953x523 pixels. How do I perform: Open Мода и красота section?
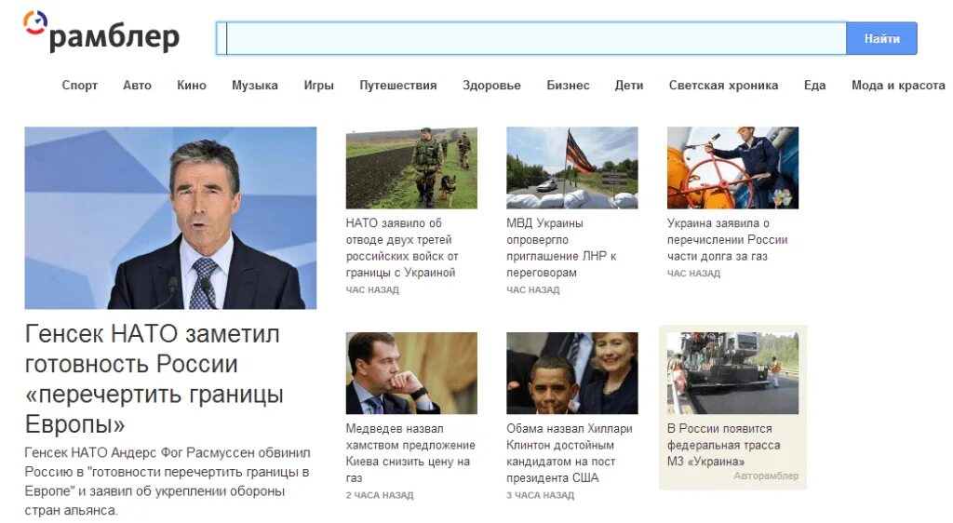click(898, 85)
